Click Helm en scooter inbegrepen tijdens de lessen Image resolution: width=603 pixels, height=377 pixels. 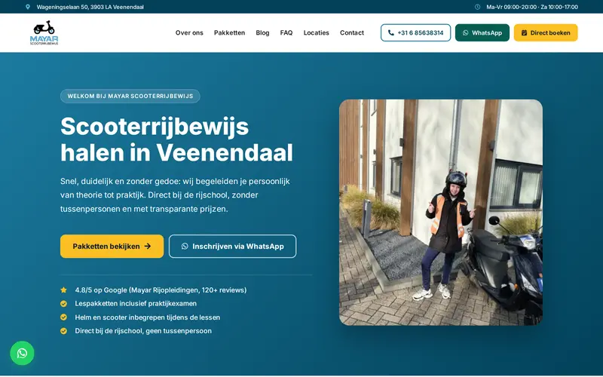(x=148, y=317)
